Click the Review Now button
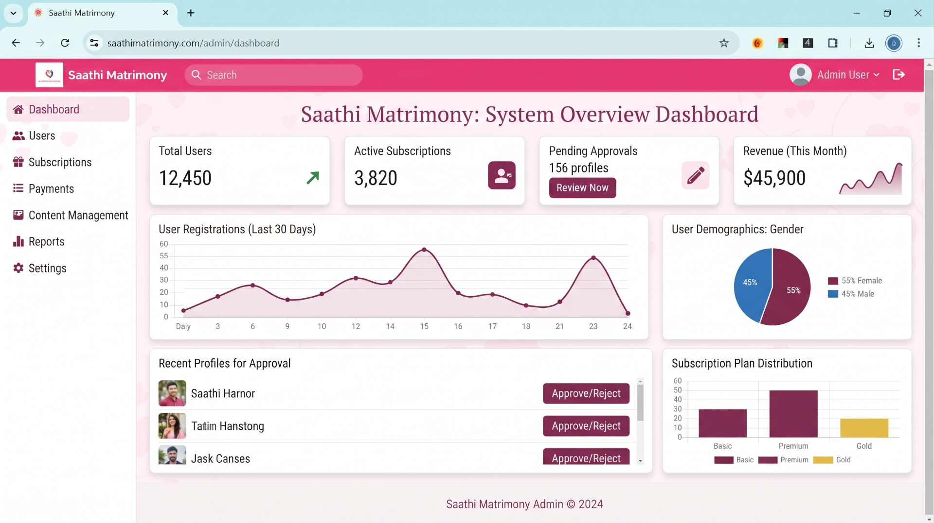The image size is (934, 523). [x=582, y=188]
